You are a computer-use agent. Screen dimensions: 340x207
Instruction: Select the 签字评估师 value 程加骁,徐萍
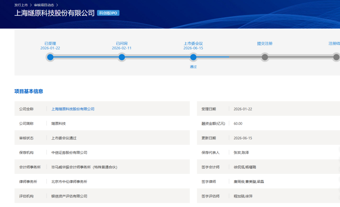coord(243,196)
